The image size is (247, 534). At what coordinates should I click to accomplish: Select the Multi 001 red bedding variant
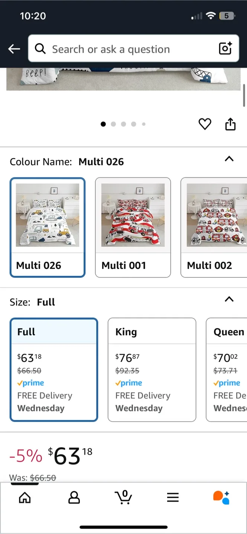133,227
